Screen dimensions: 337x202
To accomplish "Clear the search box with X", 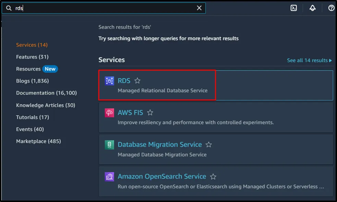I will click(x=199, y=8).
